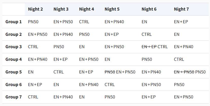Select the Group 1 row header
This screenshot has width=210, height=106.
click(14, 22)
